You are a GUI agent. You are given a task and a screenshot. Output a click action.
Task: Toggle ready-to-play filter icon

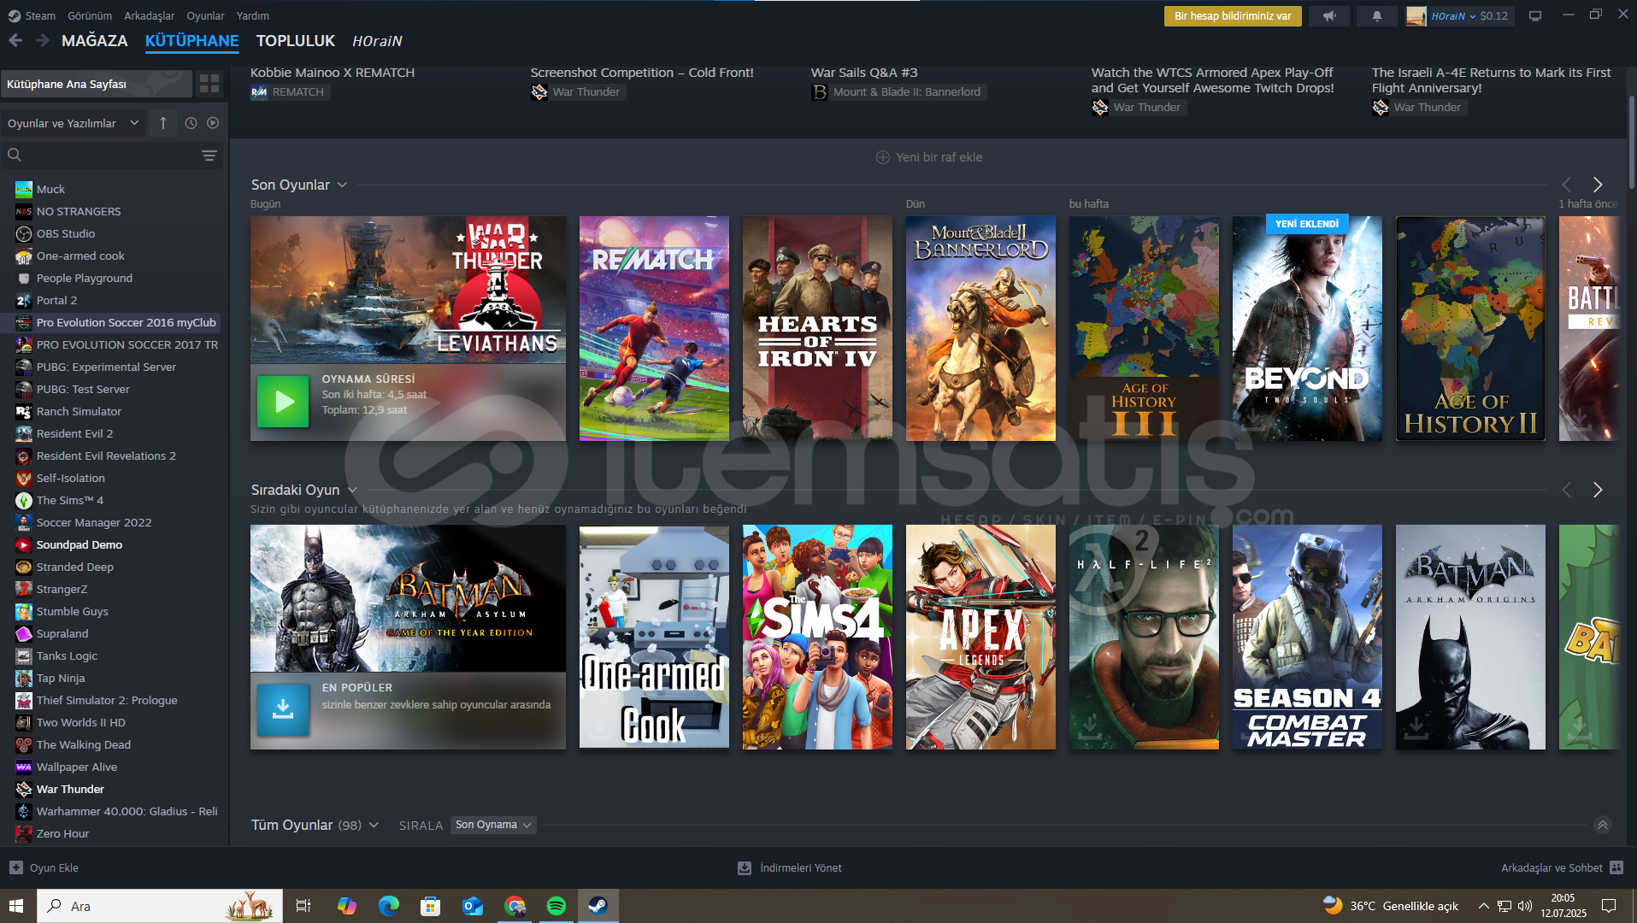[x=213, y=123]
